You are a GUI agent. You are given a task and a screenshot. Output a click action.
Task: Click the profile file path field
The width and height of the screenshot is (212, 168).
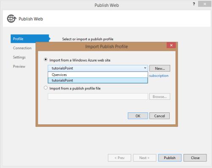[x=98, y=96]
